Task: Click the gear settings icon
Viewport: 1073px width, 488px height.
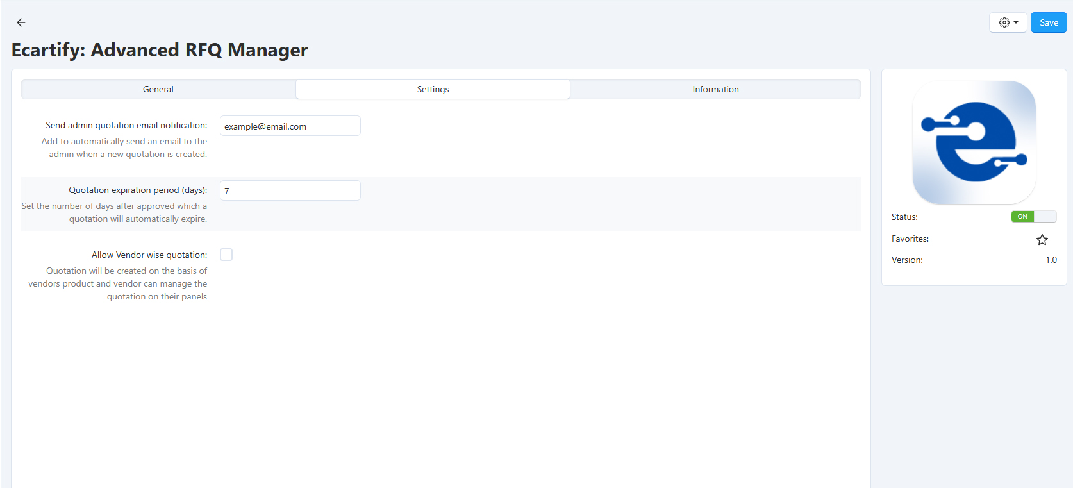Action: point(1004,22)
